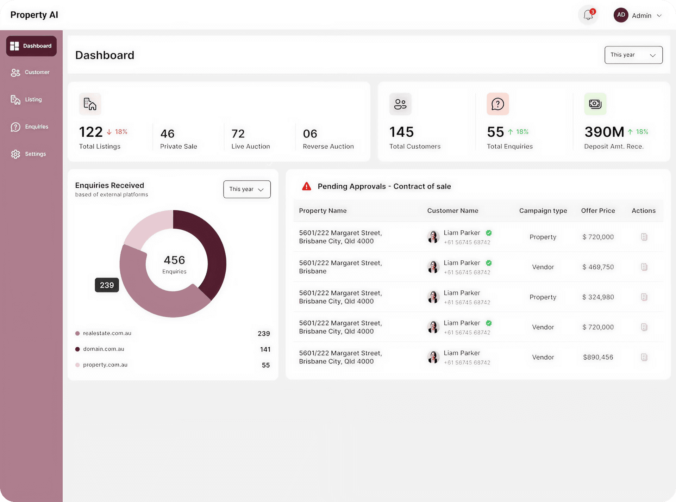Open document action for $ 469,750 offer
The width and height of the screenshot is (676, 502).
(x=644, y=267)
